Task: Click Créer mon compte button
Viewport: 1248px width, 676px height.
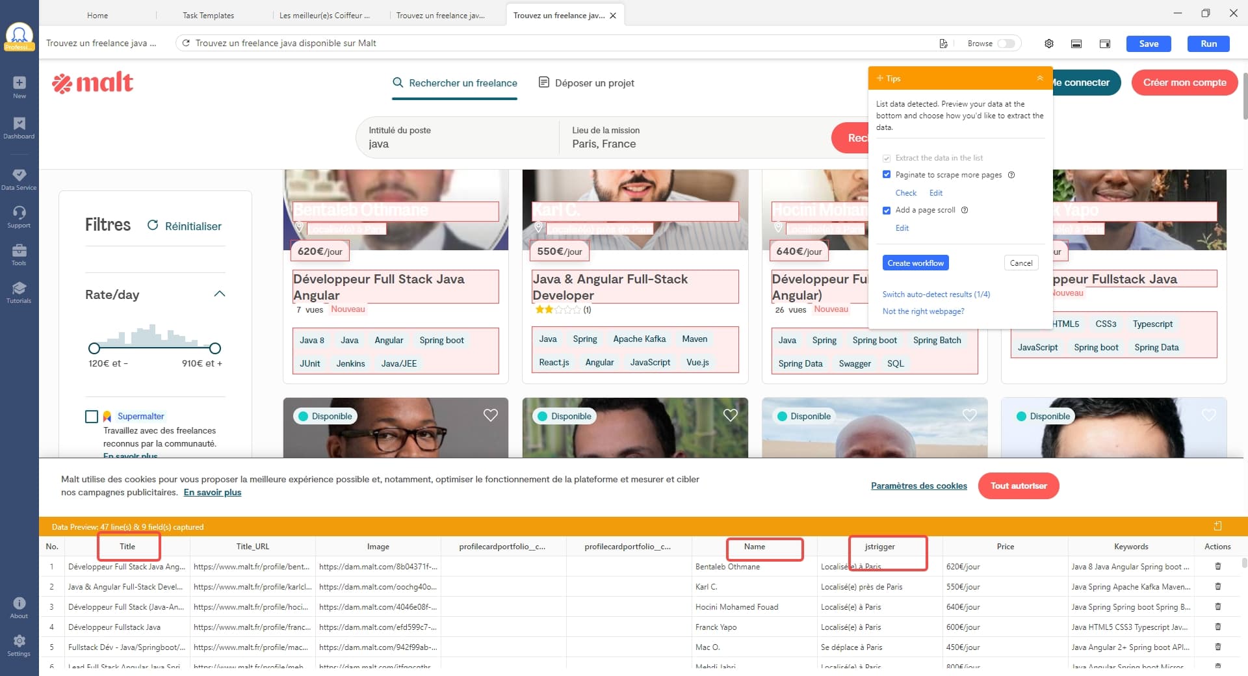Action: coord(1184,83)
